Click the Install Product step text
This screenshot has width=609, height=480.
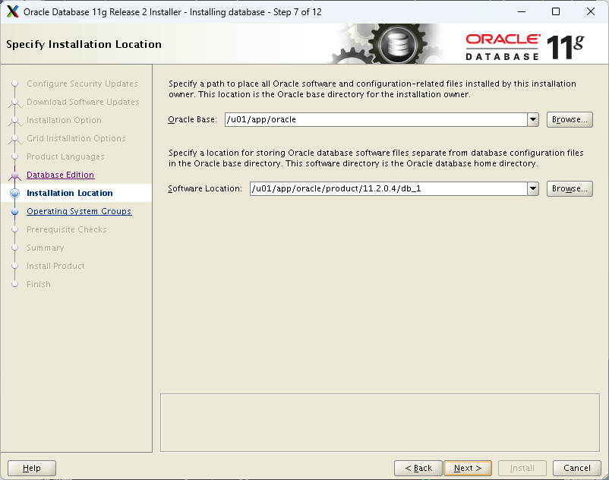(55, 266)
